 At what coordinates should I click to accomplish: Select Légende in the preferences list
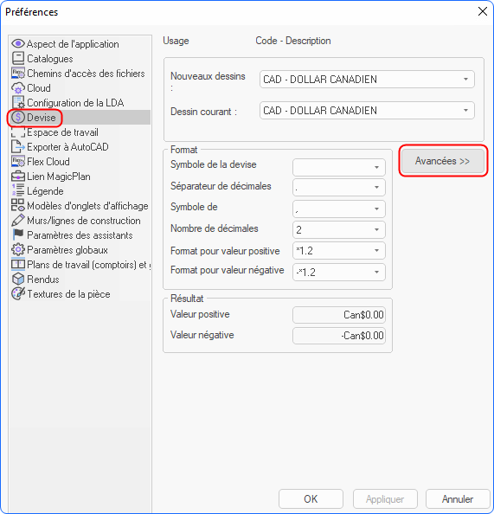[45, 191]
